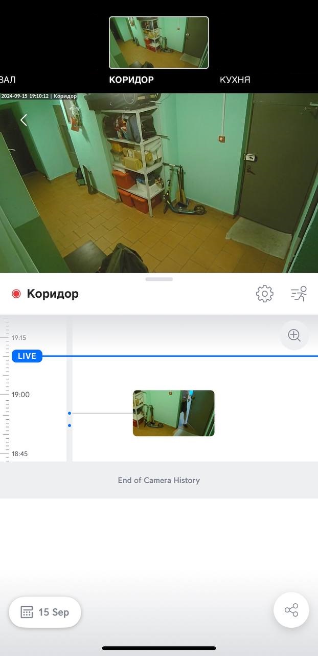318x656 pixels.
Task: Tap the Коридор camera title
Action: pyautogui.click(x=53, y=294)
